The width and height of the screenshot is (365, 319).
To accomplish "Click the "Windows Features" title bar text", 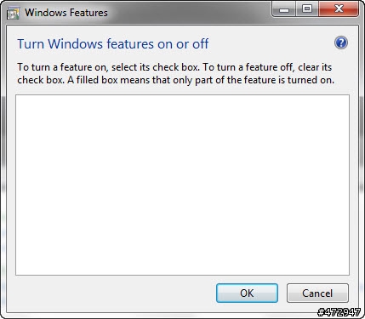I will point(66,13).
